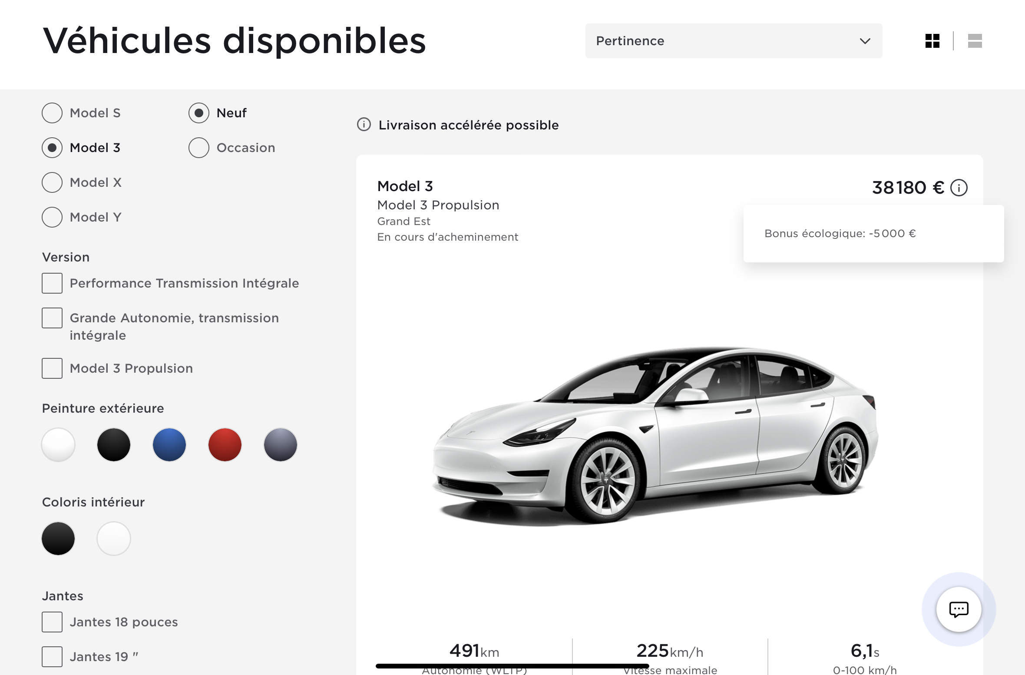The height and width of the screenshot is (675, 1025).
Task: Click the Version filter section label
Action: pyautogui.click(x=66, y=257)
